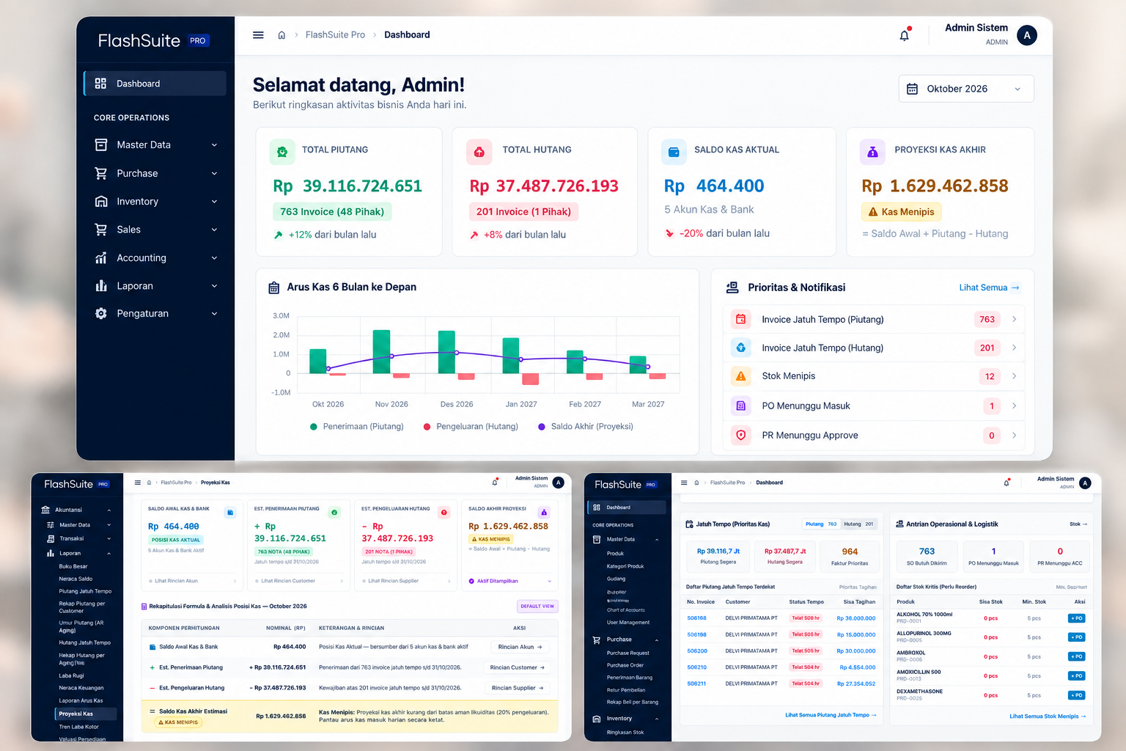Click the Invoice Jatuh Tempo (Hutang) row icon
1126x751 pixels.
pos(741,348)
